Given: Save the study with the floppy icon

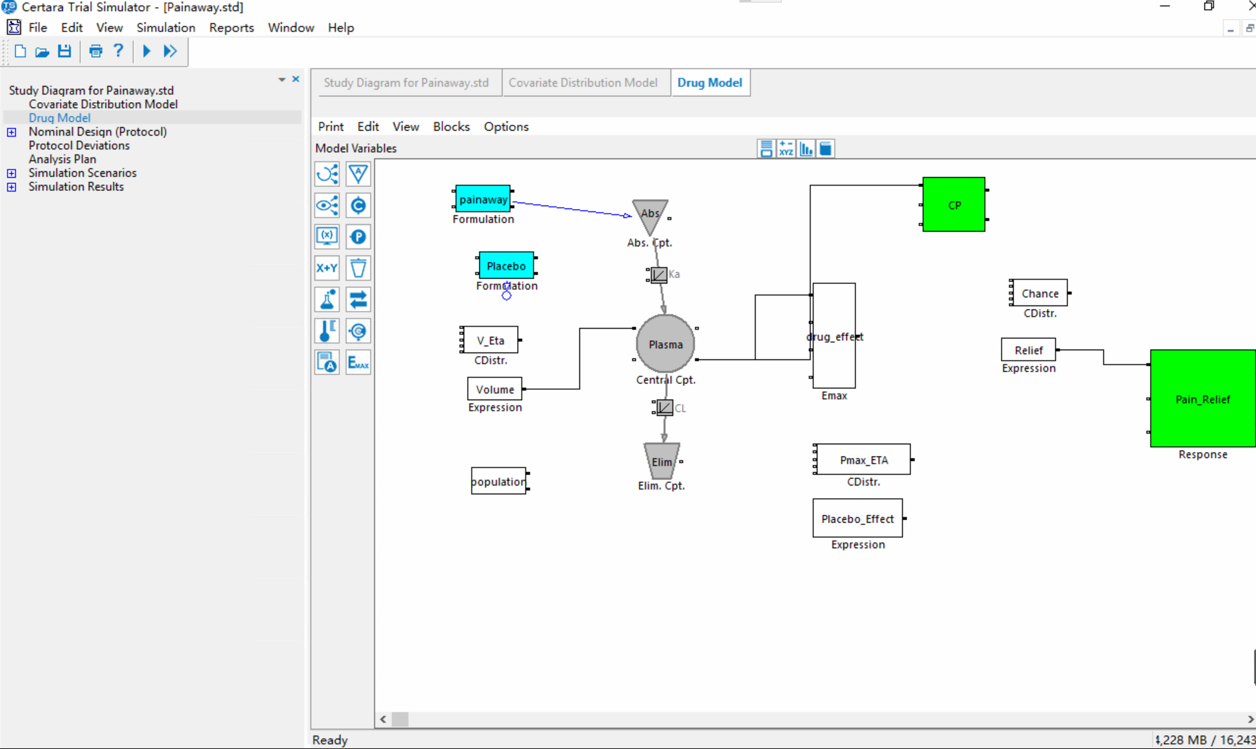Looking at the screenshot, I should click(x=64, y=51).
